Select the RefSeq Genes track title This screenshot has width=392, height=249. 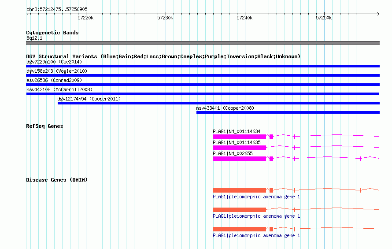tap(44, 126)
